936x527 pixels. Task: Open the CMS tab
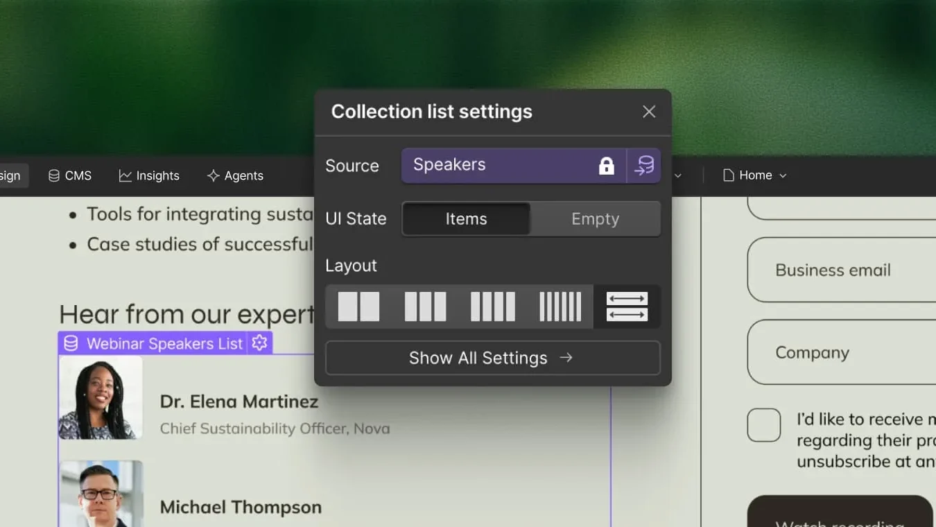[x=69, y=175]
